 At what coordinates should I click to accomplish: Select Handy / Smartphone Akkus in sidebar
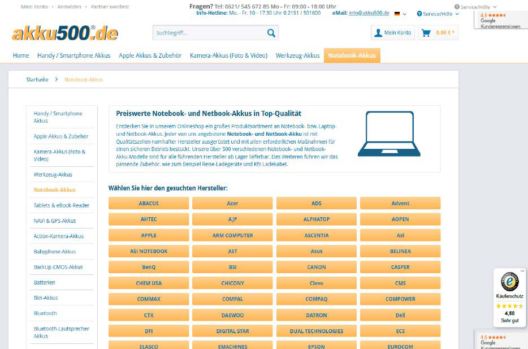click(62, 117)
